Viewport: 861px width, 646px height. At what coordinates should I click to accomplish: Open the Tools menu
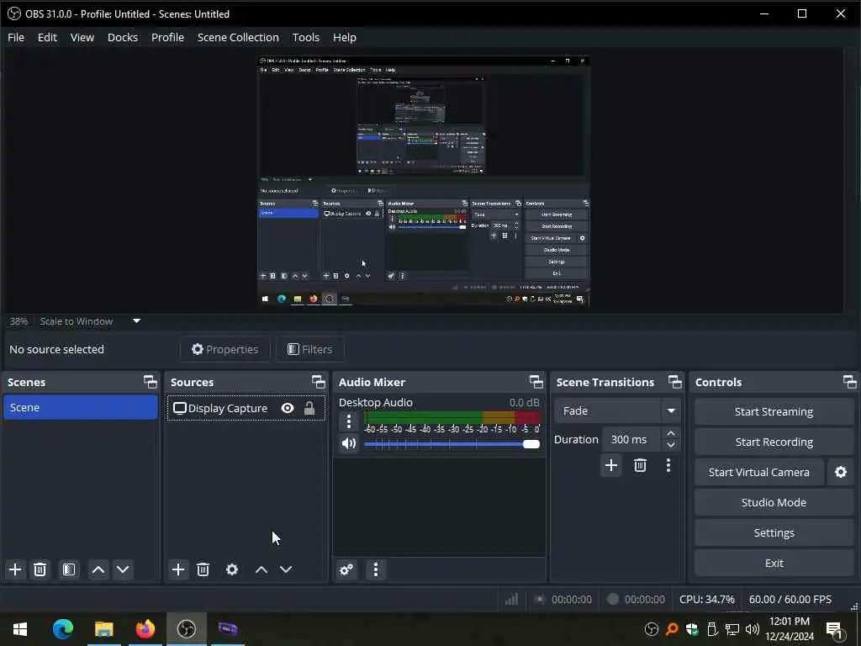click(x=306, y=37)
